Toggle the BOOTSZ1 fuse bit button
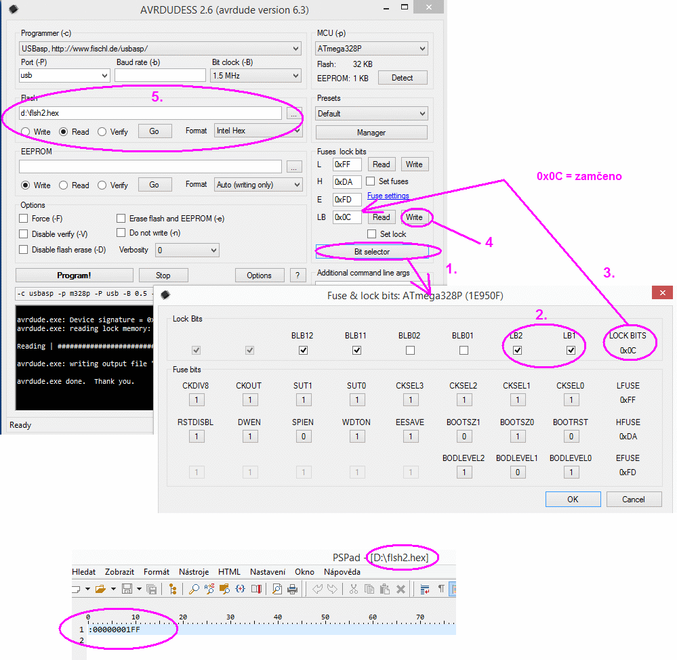Viewport: 677px width, 660px height. (x=464, y=437)
